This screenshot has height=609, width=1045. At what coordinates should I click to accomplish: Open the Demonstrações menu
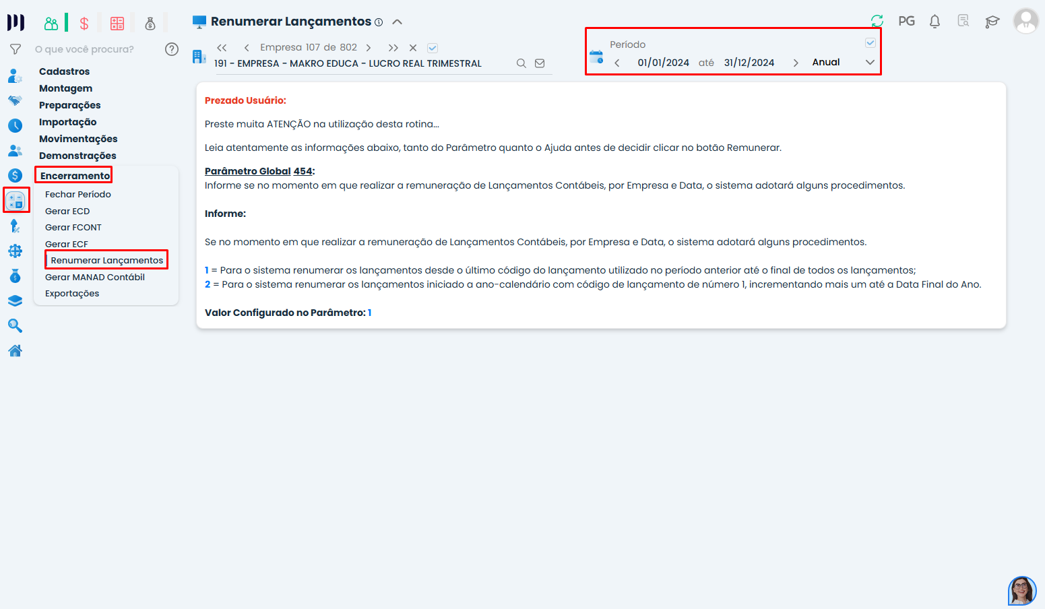(x=77, y=156)
